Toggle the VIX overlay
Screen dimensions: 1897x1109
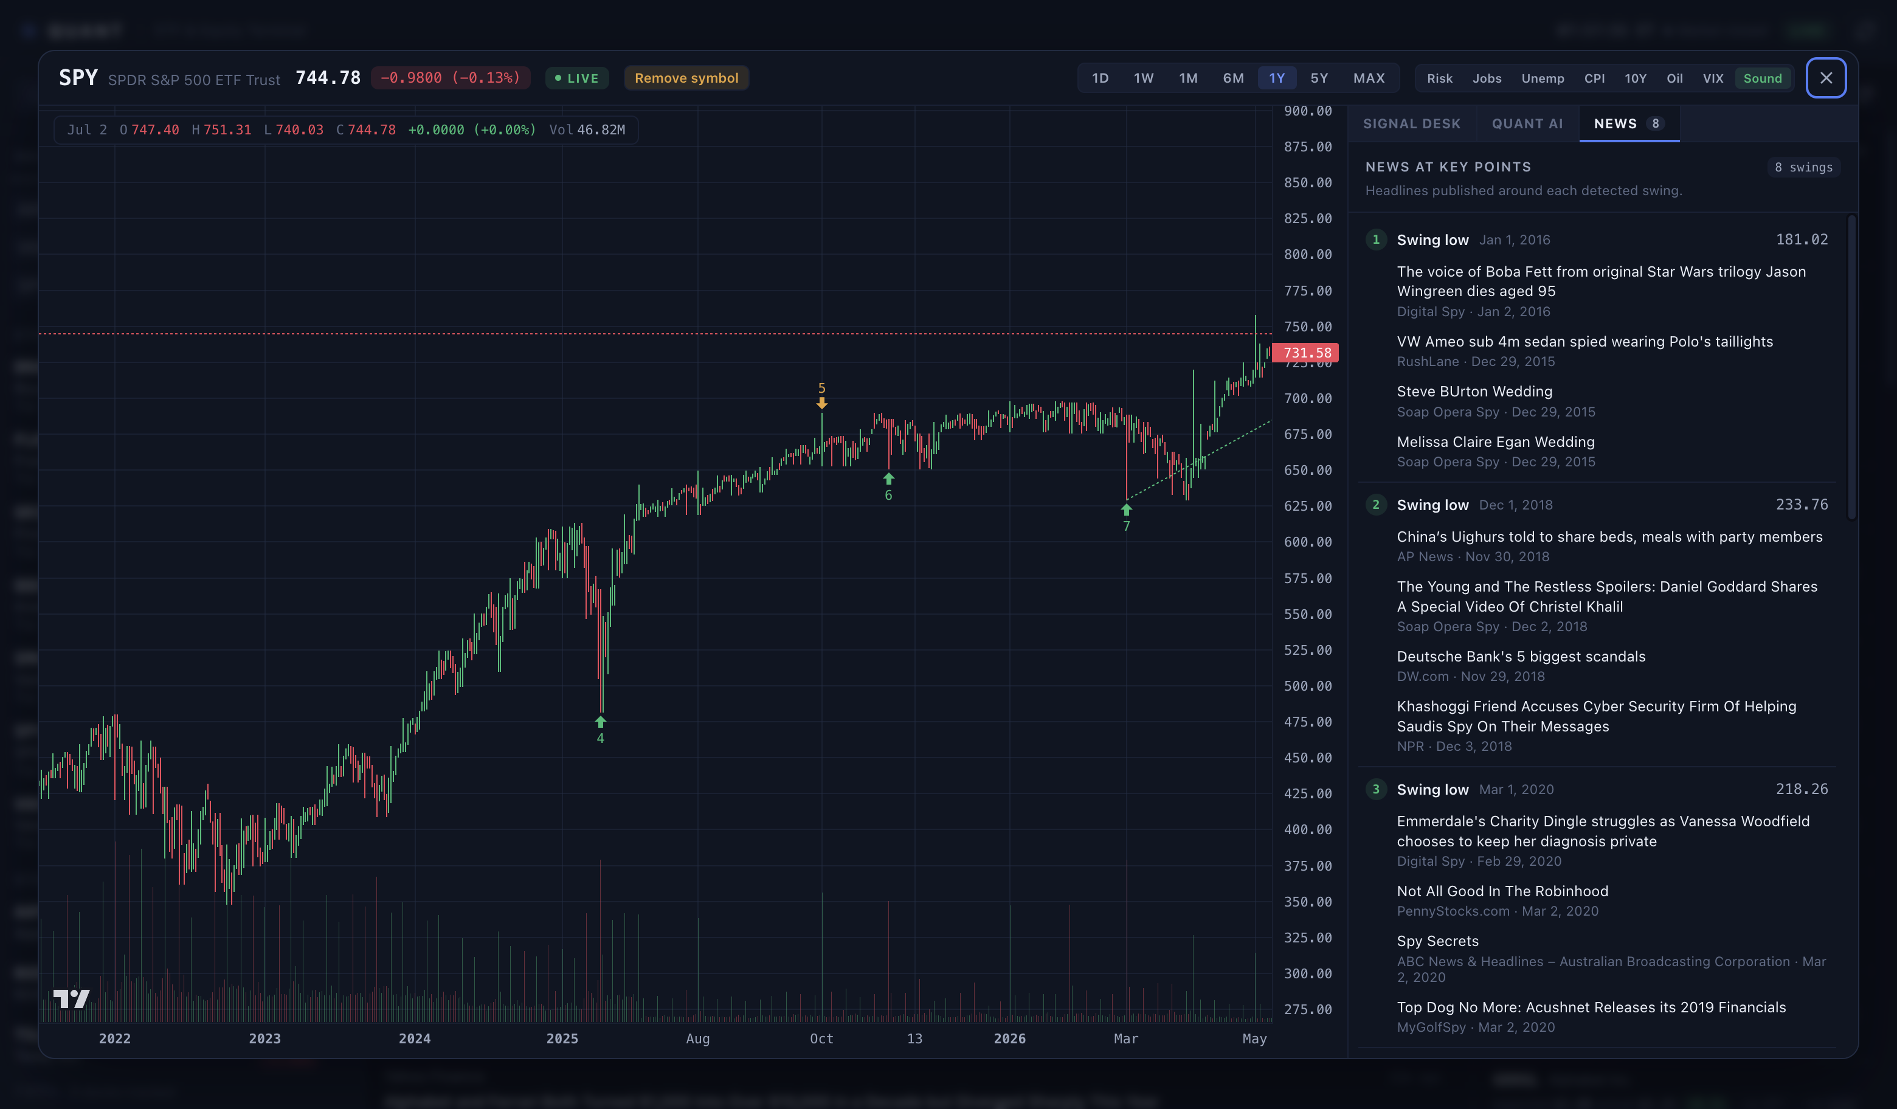[1713, 78]
